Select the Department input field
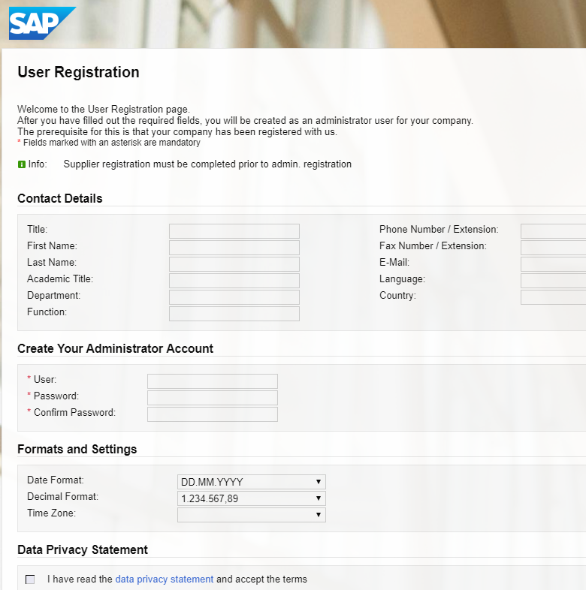 [234, 297]
